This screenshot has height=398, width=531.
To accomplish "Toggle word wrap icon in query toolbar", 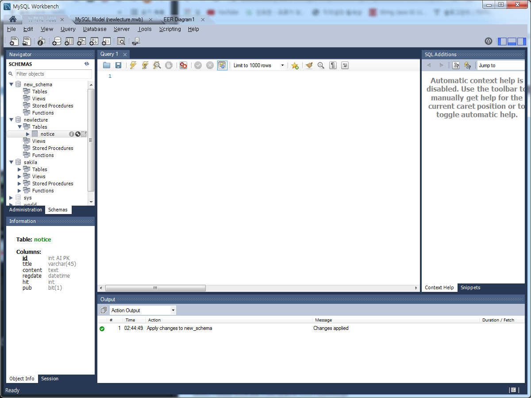I will [x=345, y=65].
